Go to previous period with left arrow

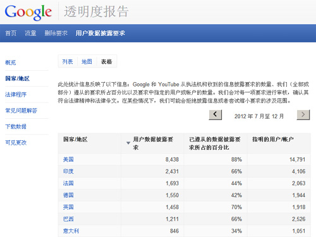[x=215, y=115]
